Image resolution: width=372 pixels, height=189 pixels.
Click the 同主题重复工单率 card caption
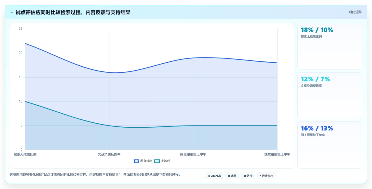tap(313, 135)
